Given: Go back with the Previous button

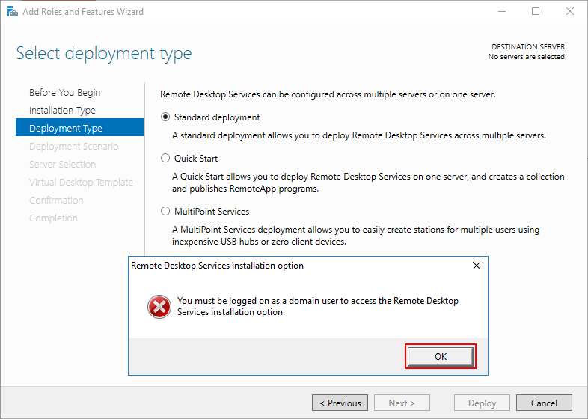Looking at the screenshot, I should (340, 403).
